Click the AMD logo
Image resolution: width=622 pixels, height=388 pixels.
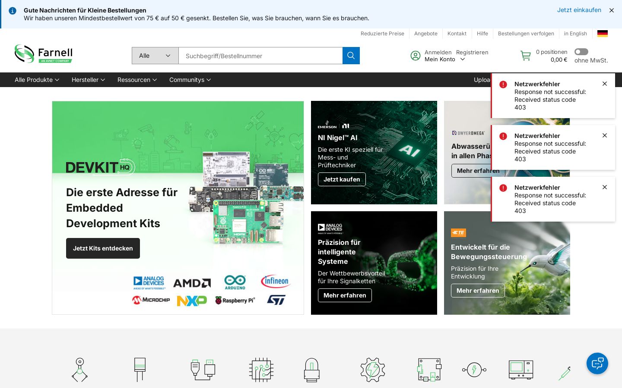pyautogui.click(x=192, y=283)
